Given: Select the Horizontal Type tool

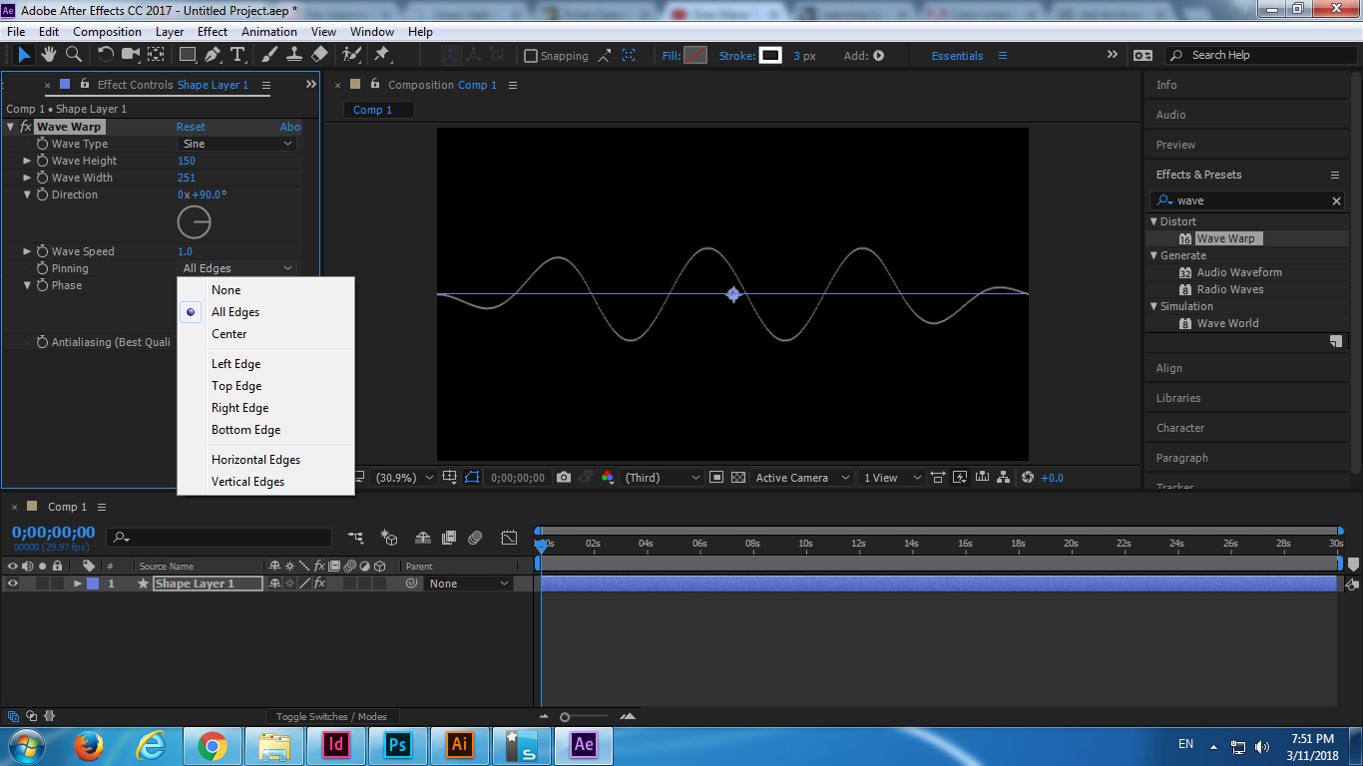Looking at the screenshot, I should (237, 55).
